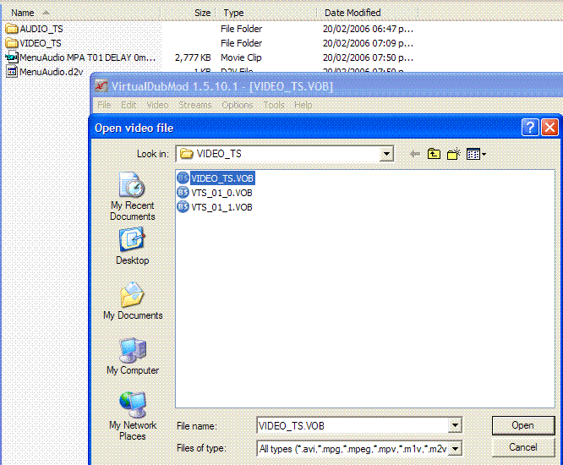Select the VIDEO_TS folder icon in Explorer
This screenshot has width=563, height=465.
(12, 43)
